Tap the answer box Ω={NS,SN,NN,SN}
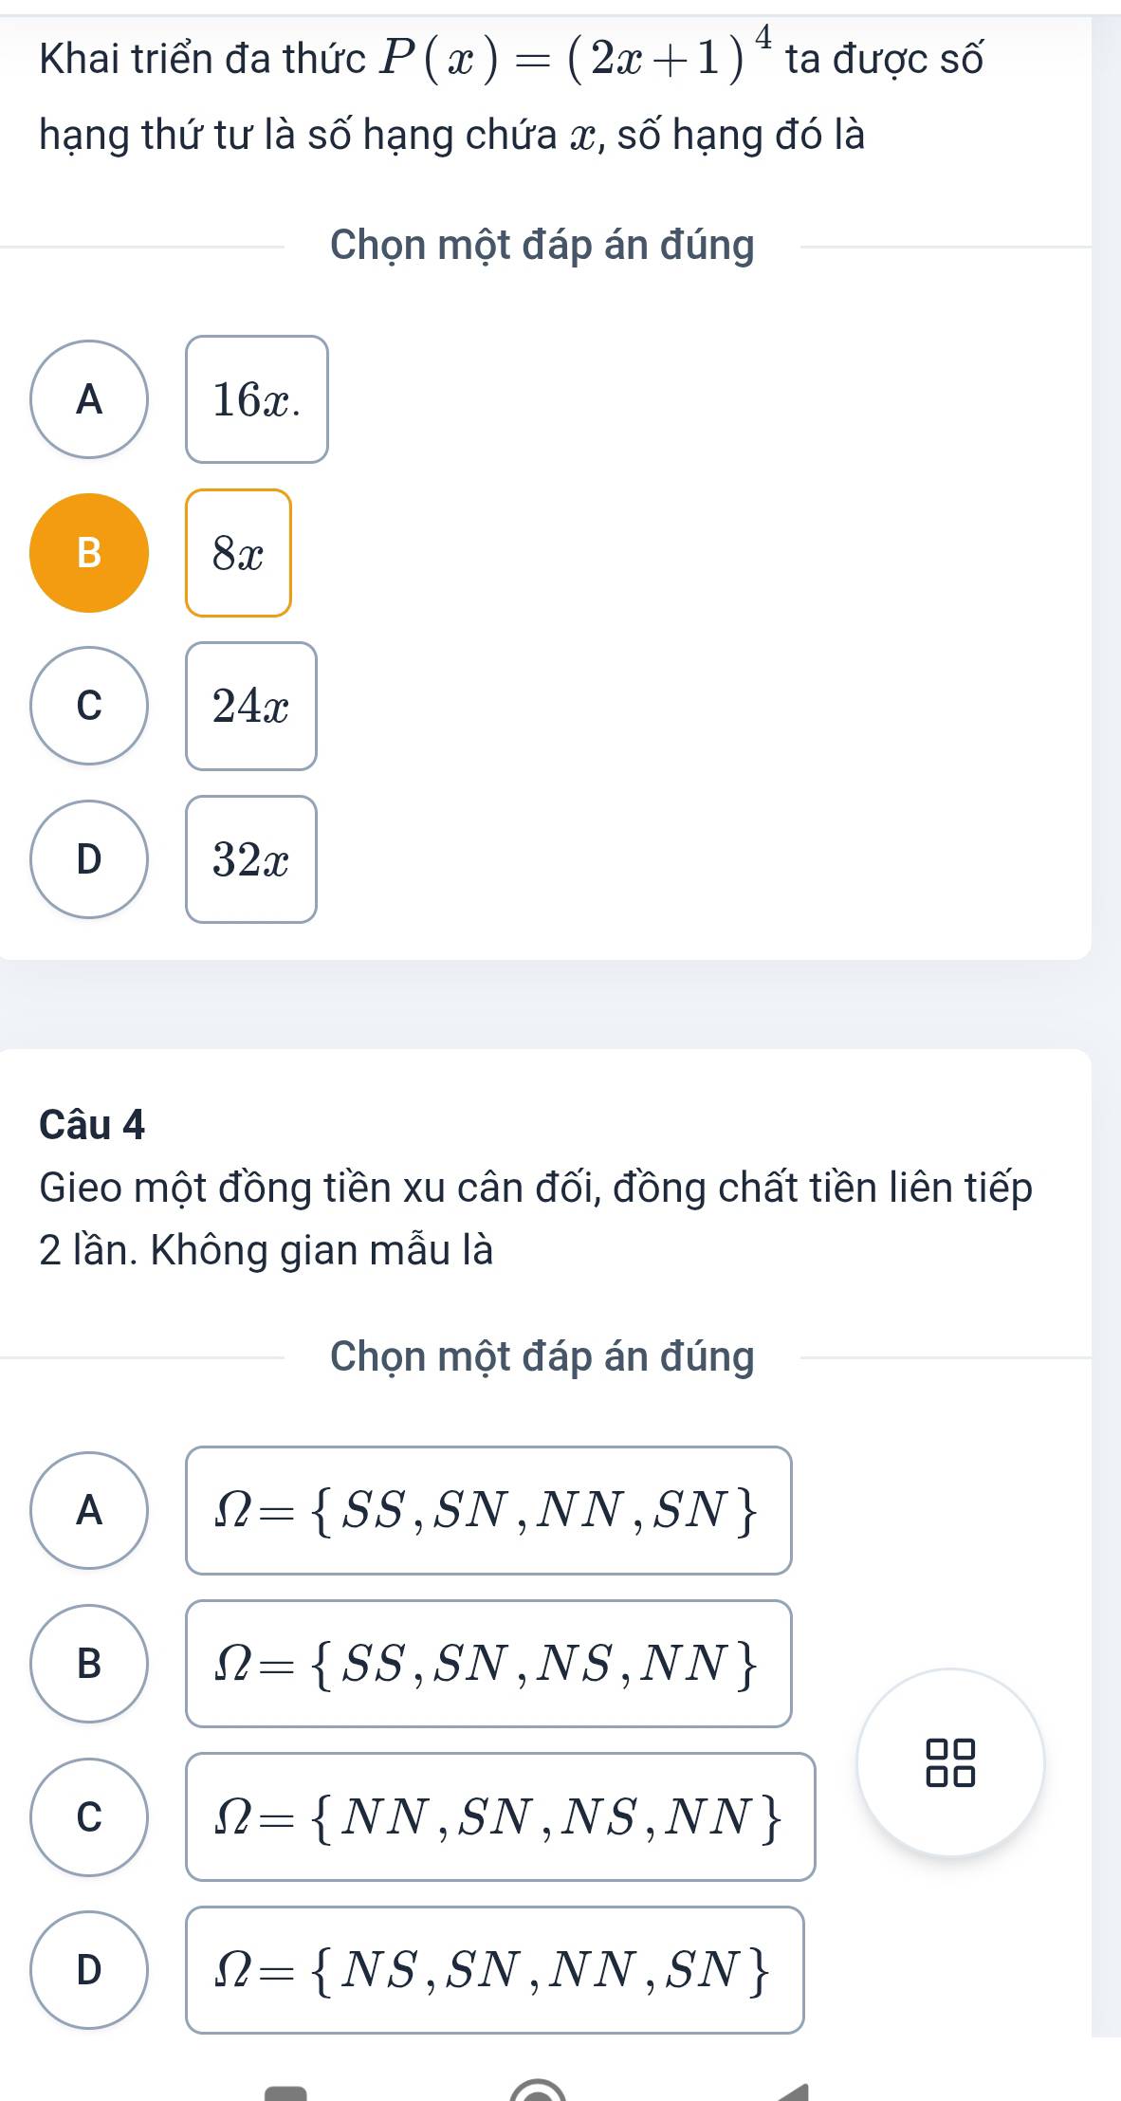 click(494, 1970)
